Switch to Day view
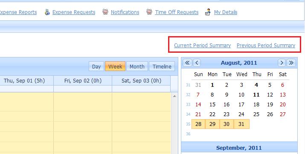Screen dimensions: 305x154 pyautogui.click(x=96, y=66)
